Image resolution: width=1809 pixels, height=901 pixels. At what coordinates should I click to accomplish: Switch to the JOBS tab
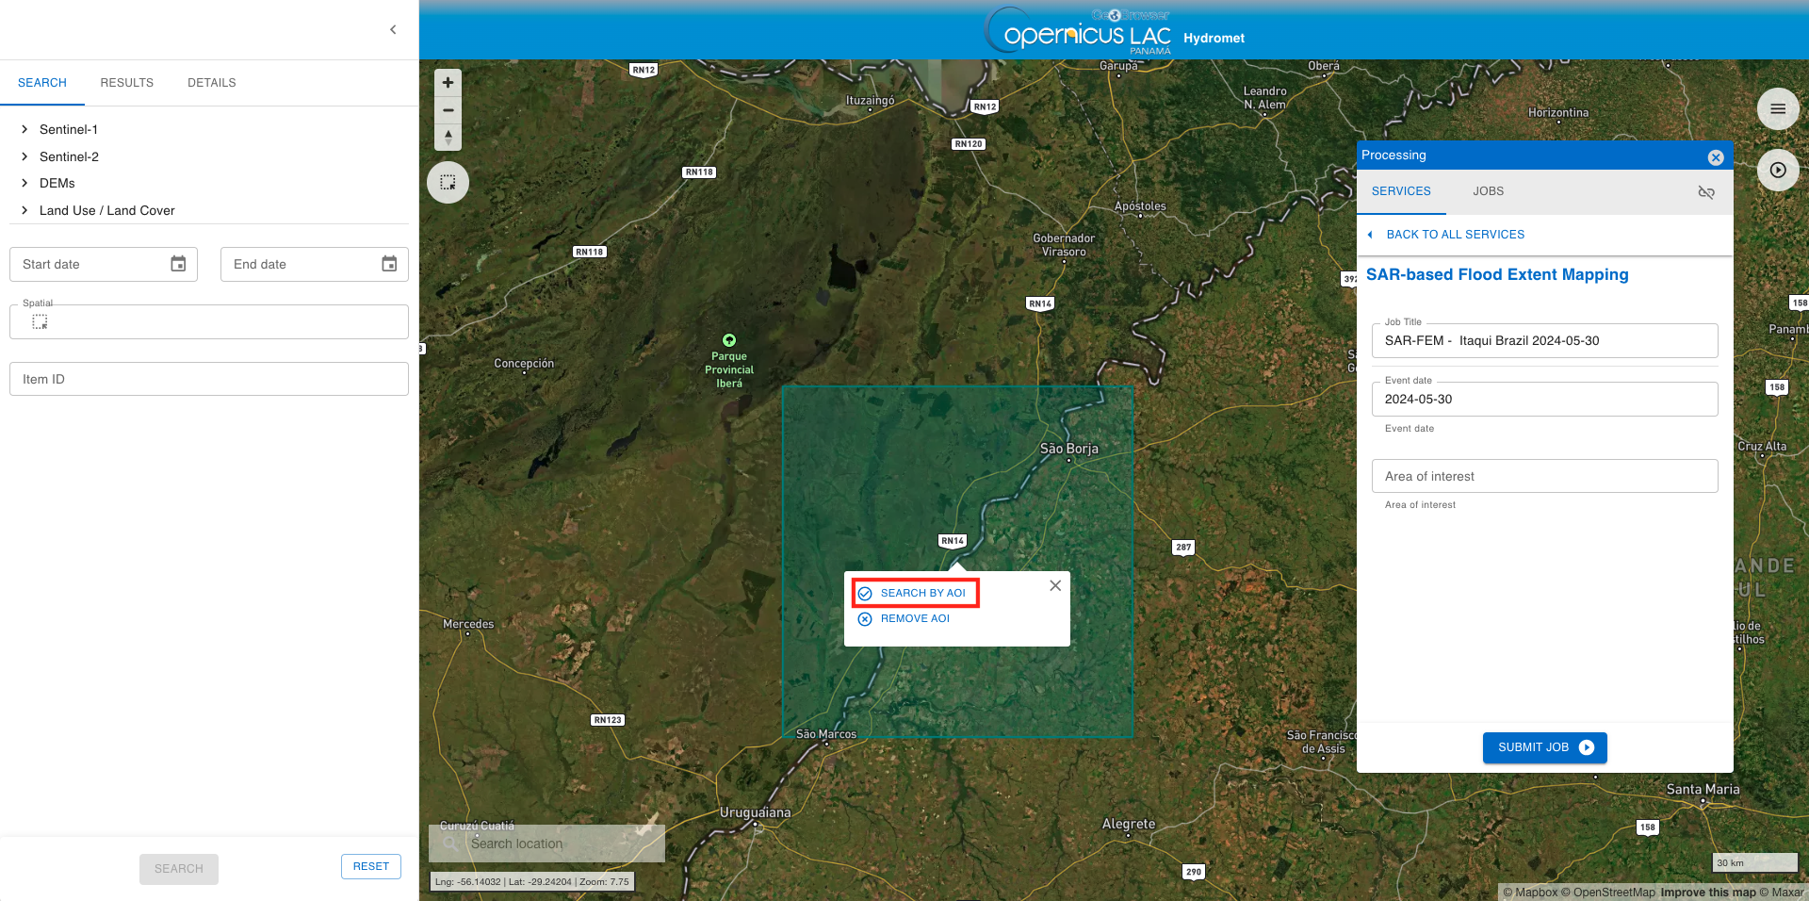click(x=1488, y=191)
